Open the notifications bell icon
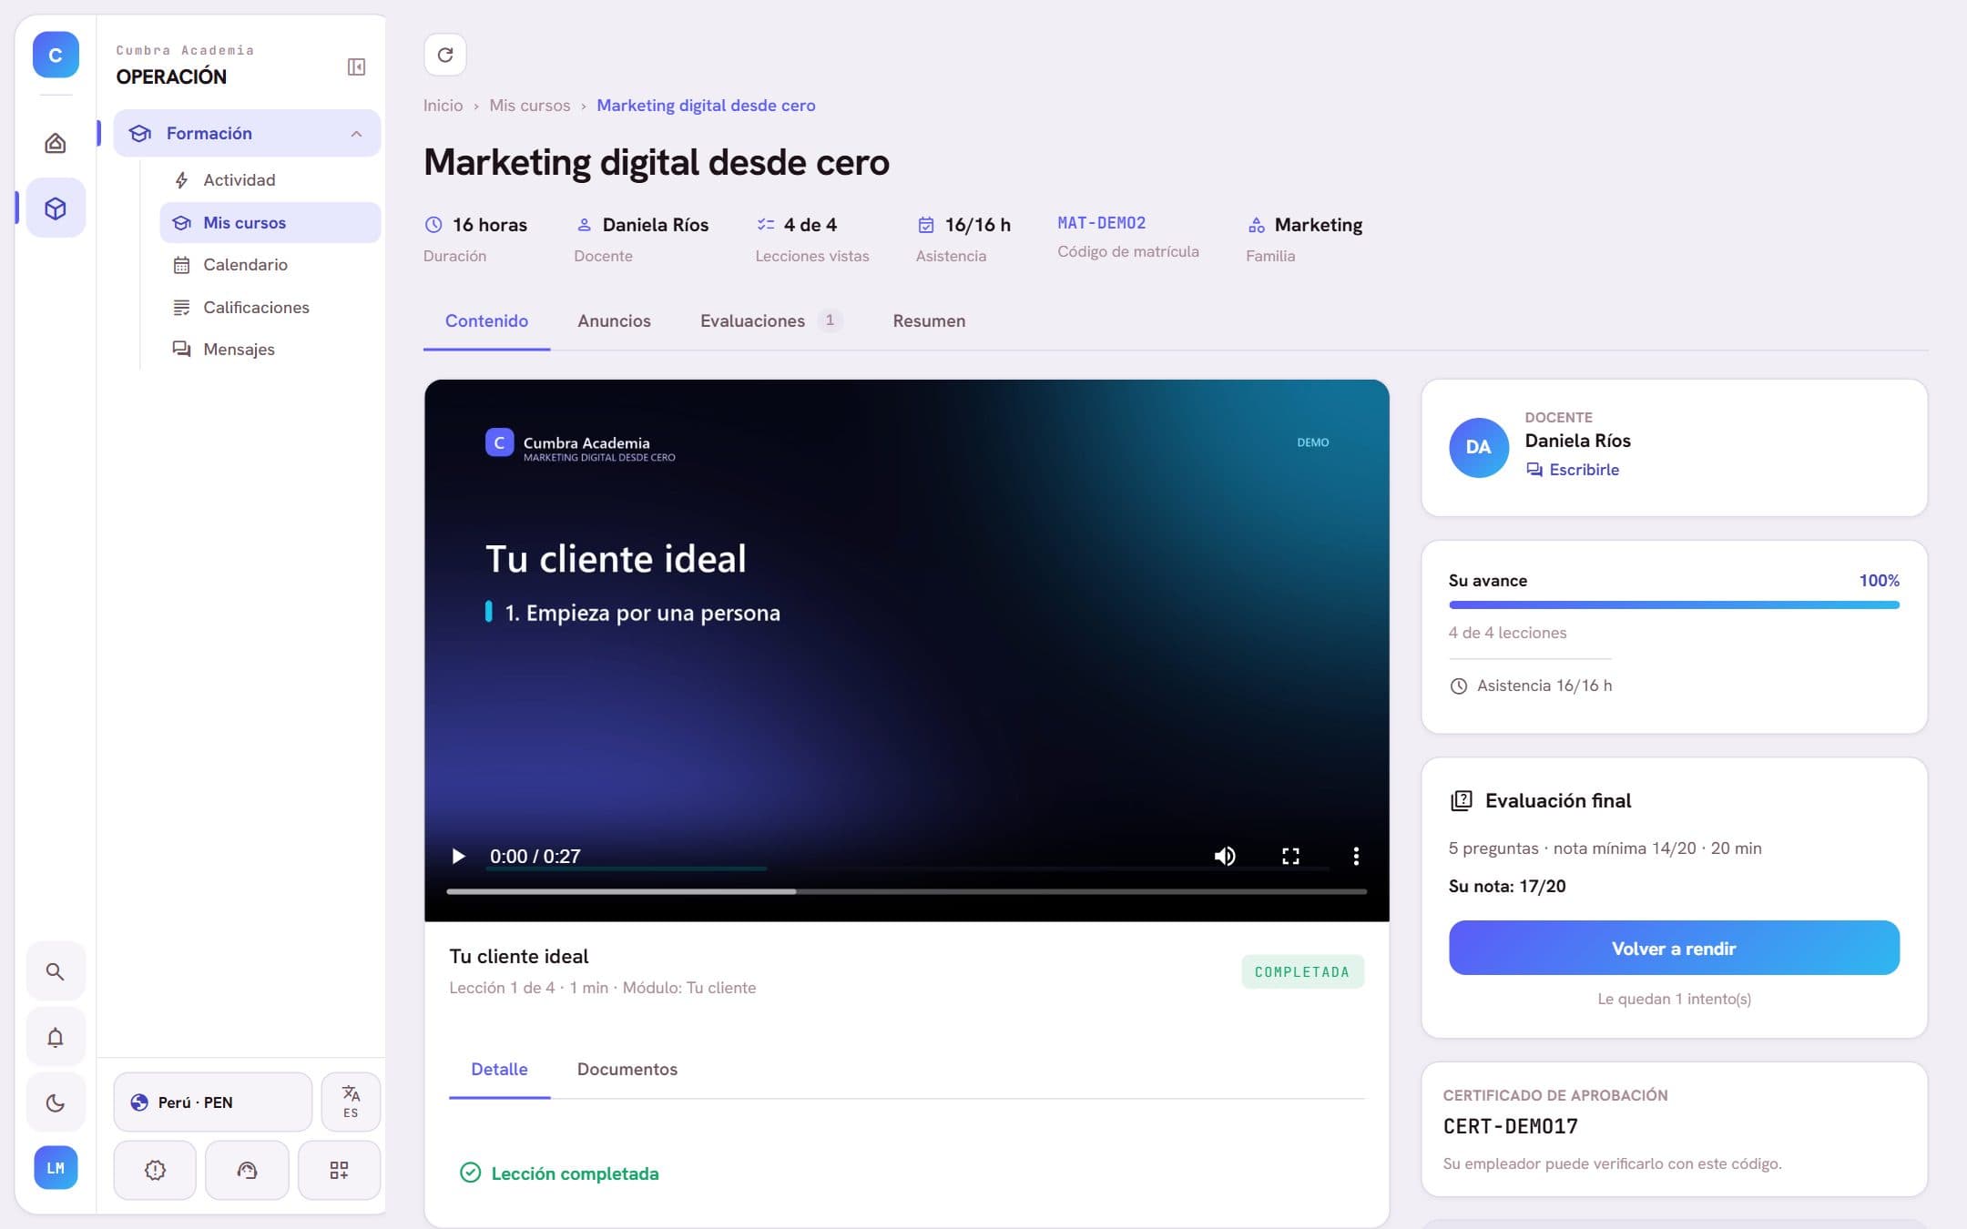This screenshot has width=1967, height=1229. [56, 1037]
